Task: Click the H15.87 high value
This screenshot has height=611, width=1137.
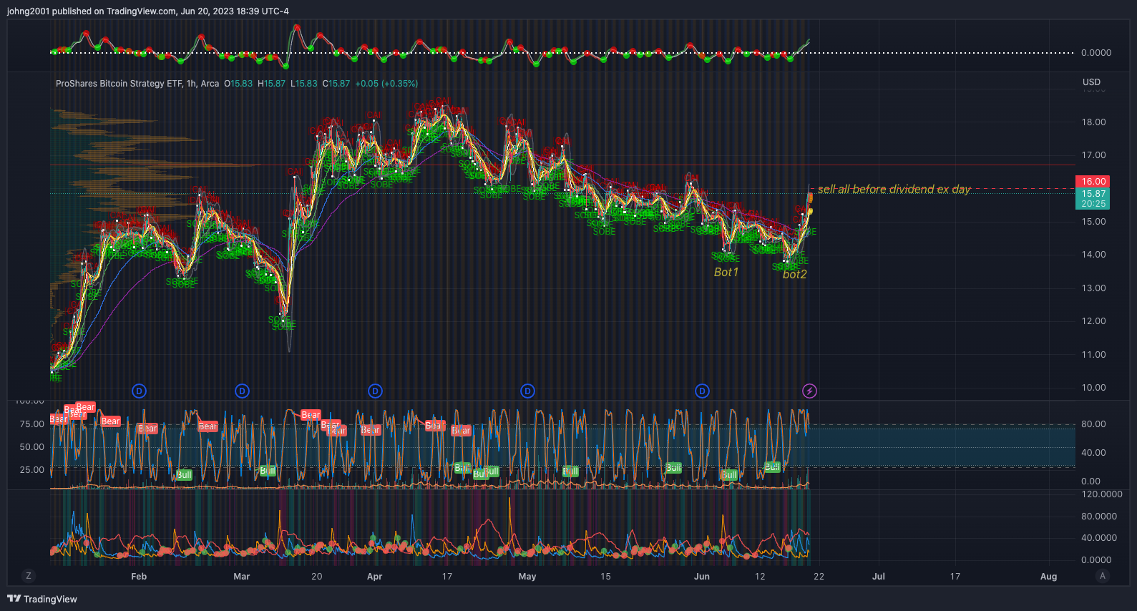Action: click(271, 84)
